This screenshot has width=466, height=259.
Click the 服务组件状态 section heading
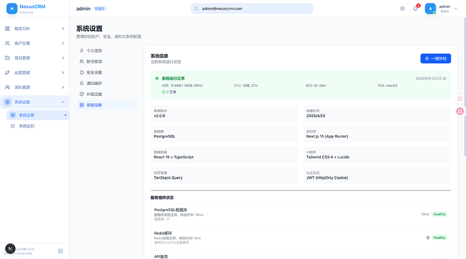point(162,198)
